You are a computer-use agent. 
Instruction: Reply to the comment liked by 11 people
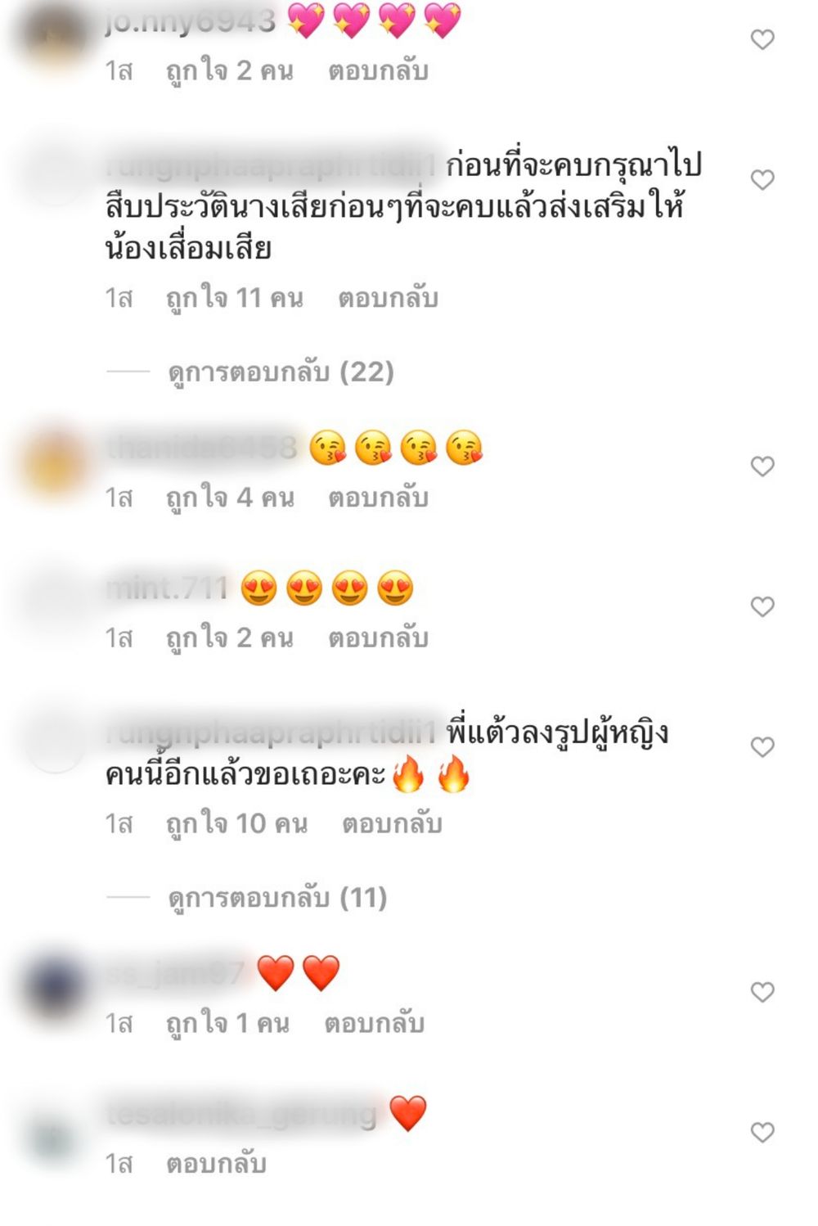[388, 298]
